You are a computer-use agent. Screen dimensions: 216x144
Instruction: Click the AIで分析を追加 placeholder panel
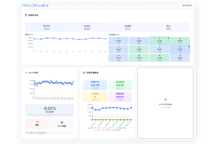(166, 103)
